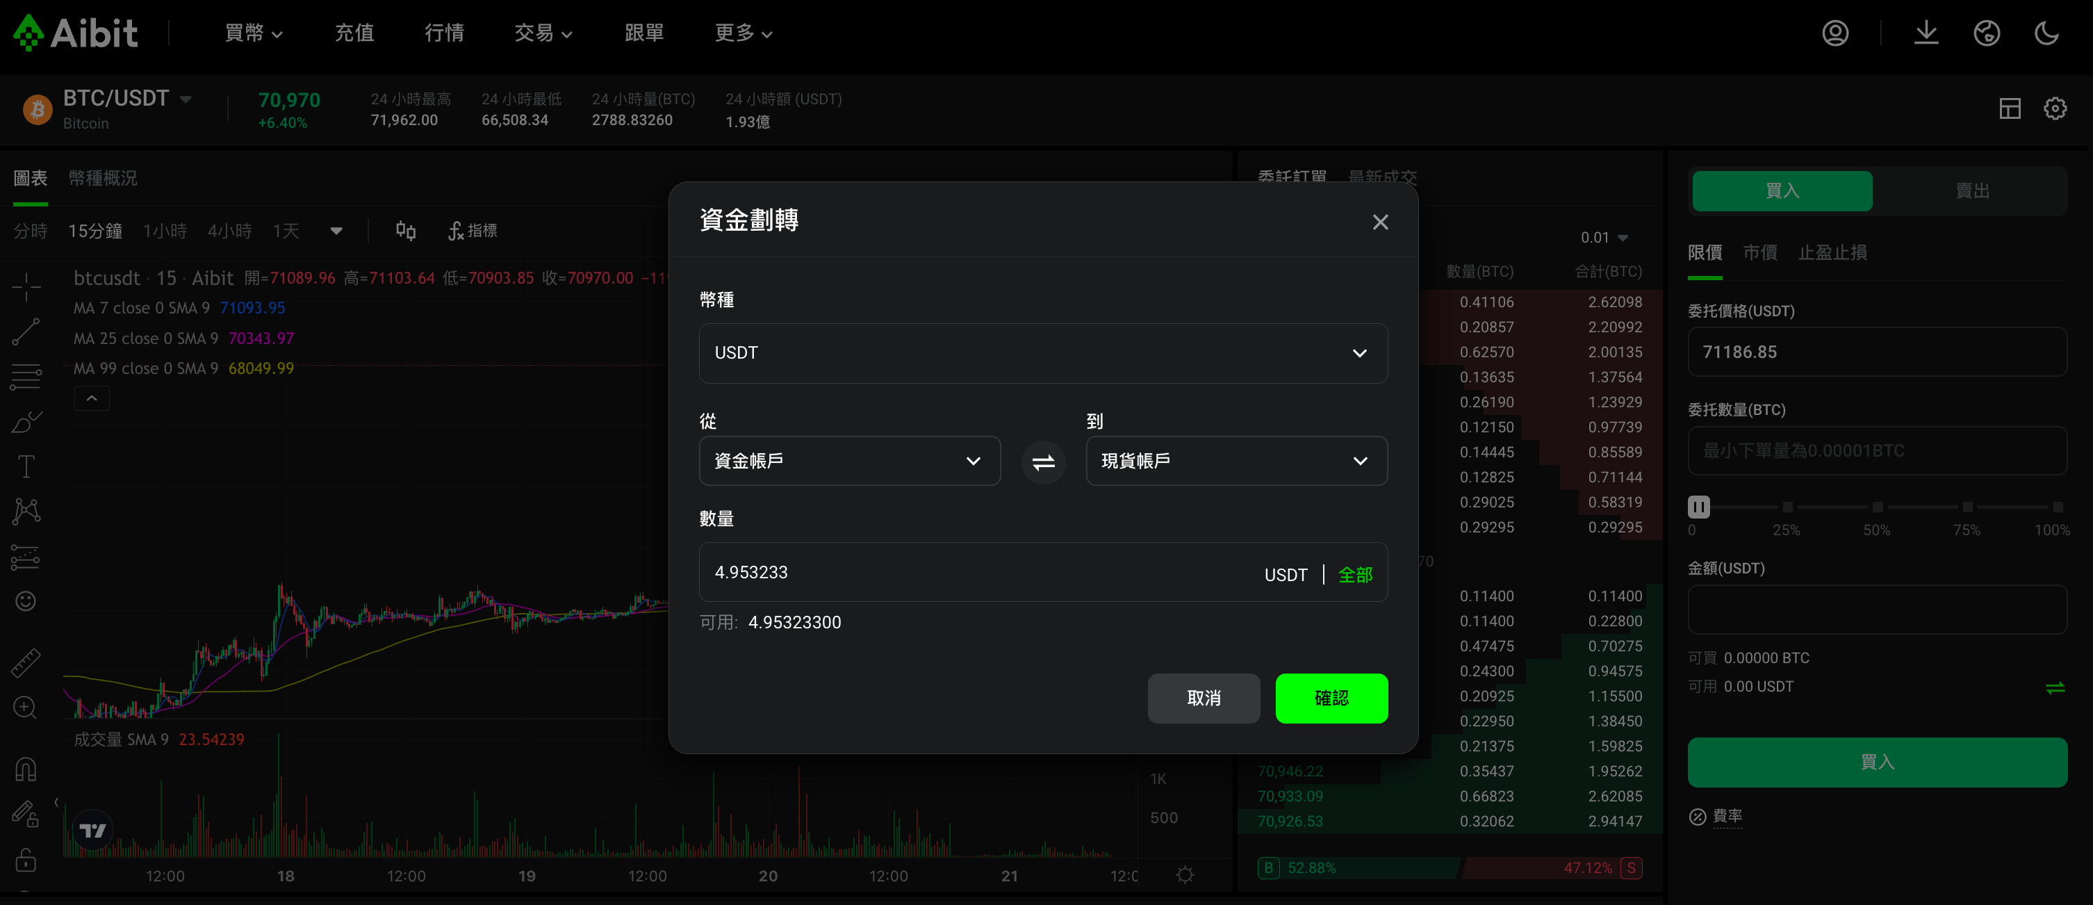Click the stay in drawing mode icon
This screenshot has height=905, width=2093.
pos(26,814)
